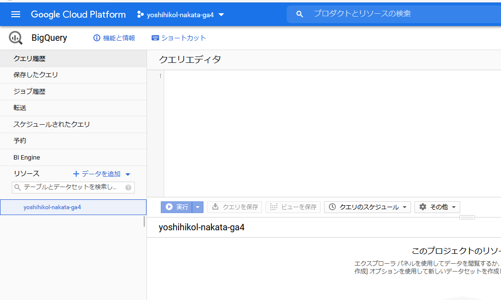Click into the query editor text area

tap(332, 134)
